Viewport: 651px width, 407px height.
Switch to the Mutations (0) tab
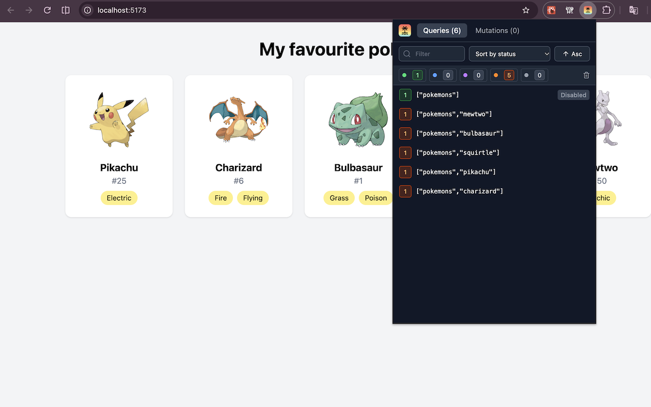(497, 31)
